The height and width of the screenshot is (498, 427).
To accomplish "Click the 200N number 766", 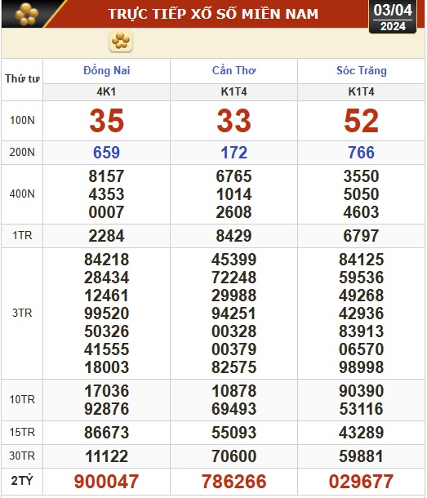I will pos(361,153).
